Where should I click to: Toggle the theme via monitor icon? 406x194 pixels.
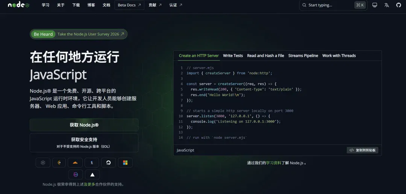click(x=375, y=5)
